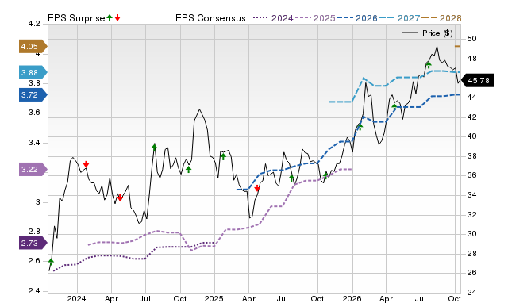Image resolution: width=508 pixels, height=303 pixels.
Task: Click the 24 right axis price label
Action: [x=472, y=293]
